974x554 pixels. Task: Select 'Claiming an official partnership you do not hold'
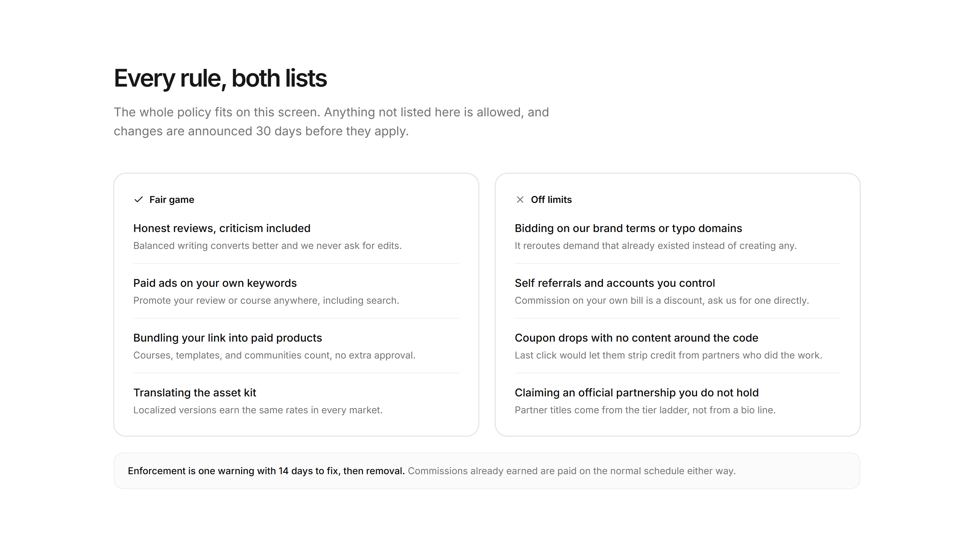[636, 393]
